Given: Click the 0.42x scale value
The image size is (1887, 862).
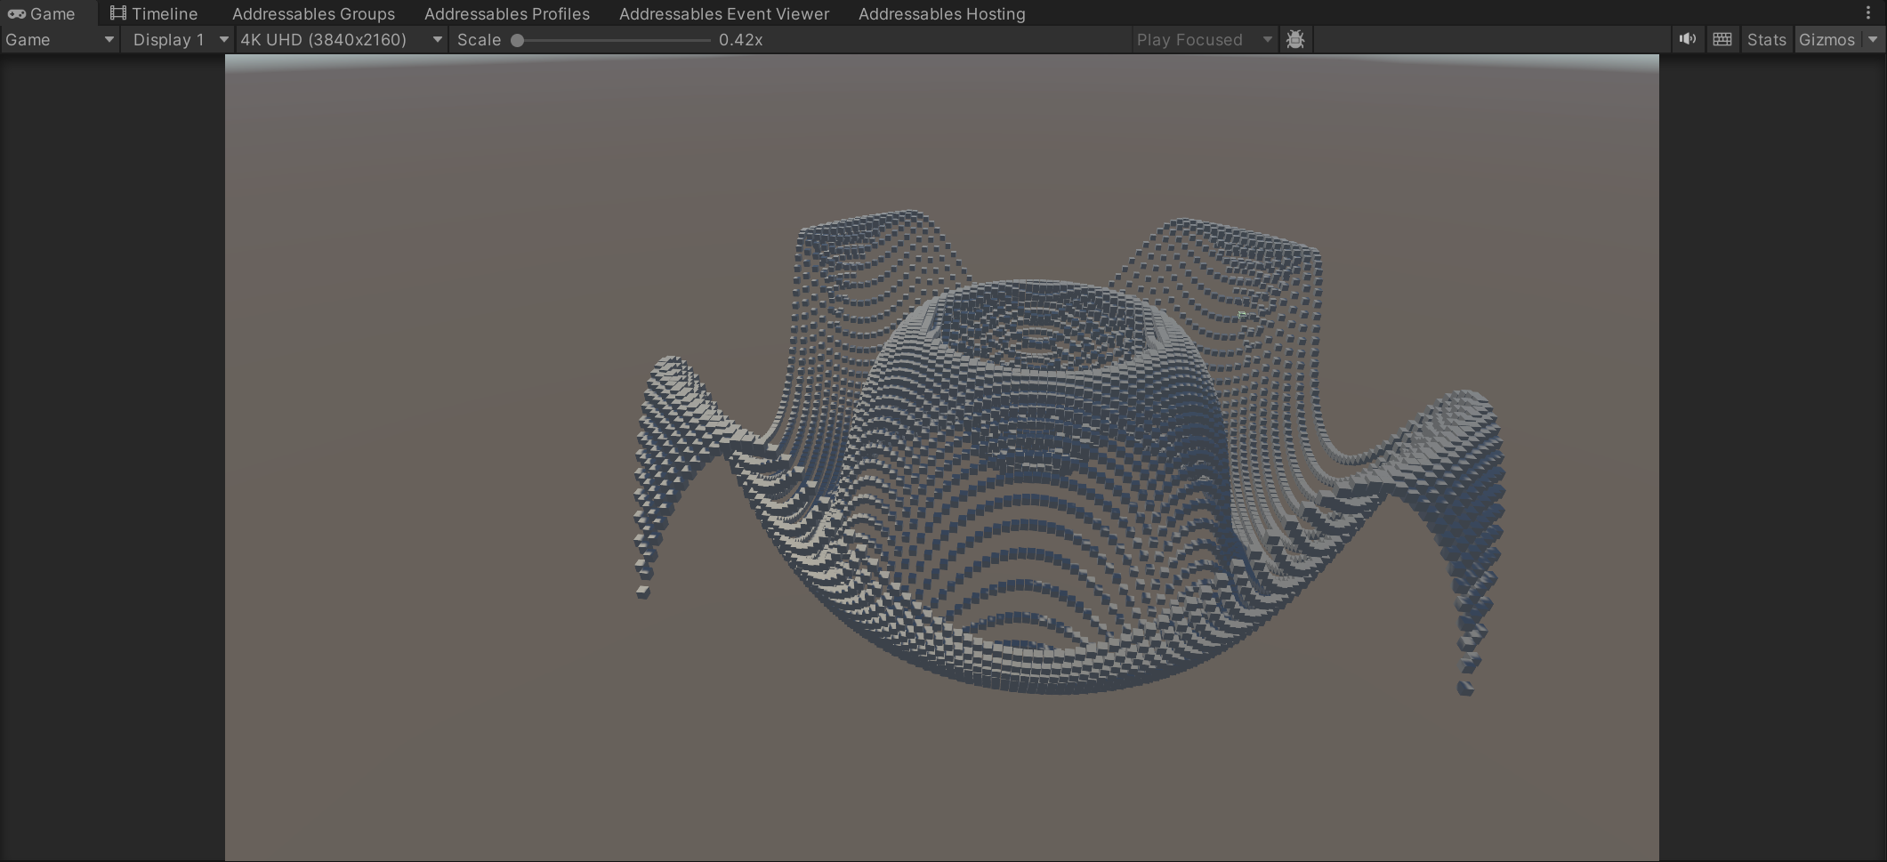Looking at the screenshot, I should (740, 40).
